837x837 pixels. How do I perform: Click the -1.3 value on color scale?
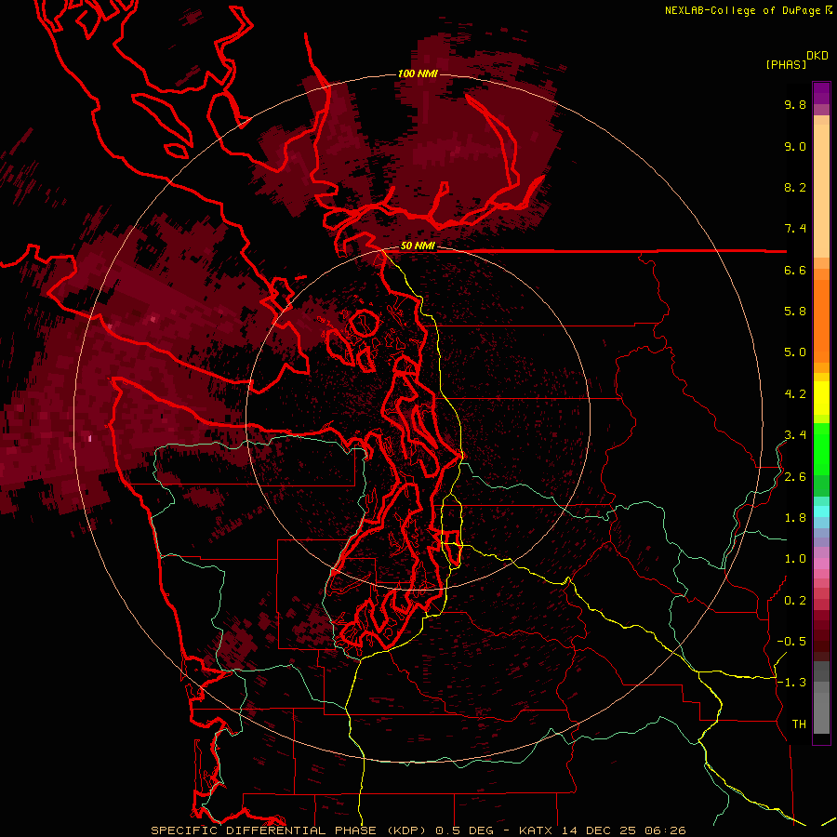791,683
